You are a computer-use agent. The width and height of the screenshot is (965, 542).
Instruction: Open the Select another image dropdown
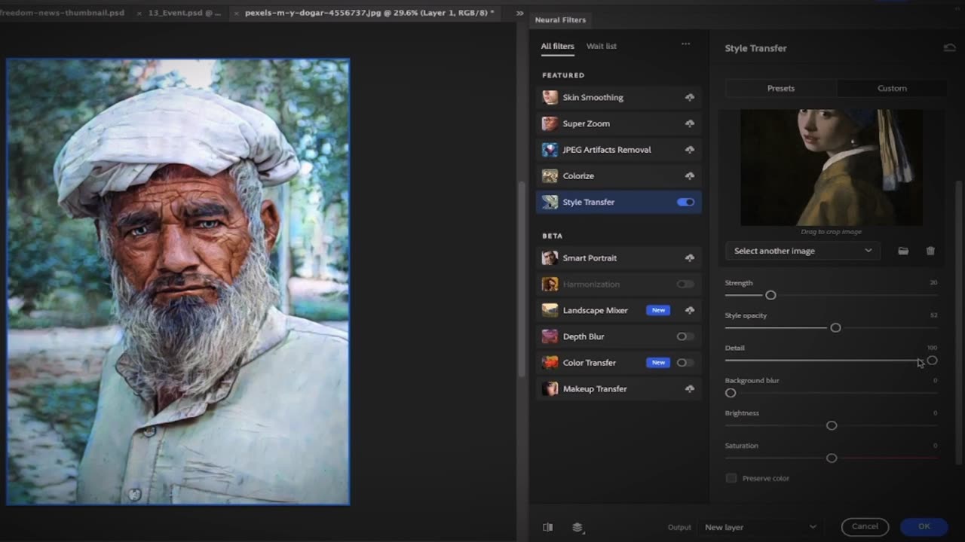[x=802, y=251]
